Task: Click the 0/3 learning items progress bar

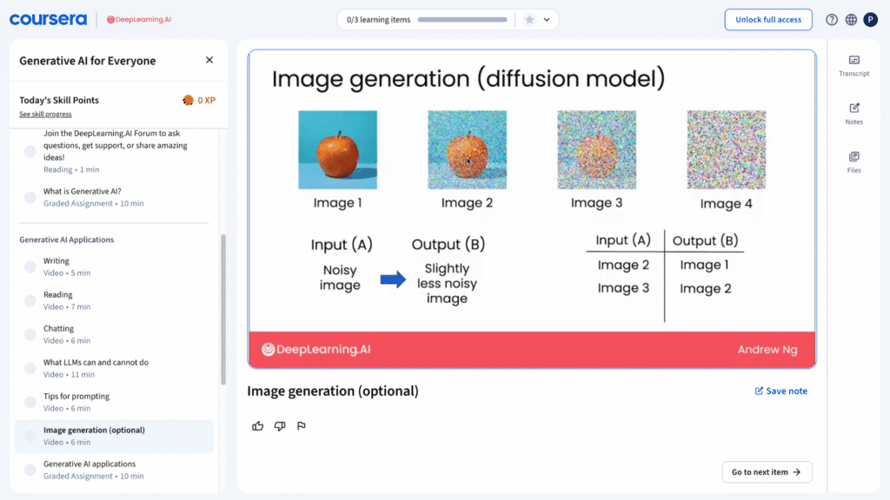Action: pyautogui.click(x=462, y=20)
